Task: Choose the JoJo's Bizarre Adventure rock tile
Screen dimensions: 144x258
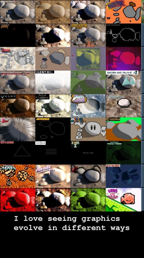Action: coord(88,106)
